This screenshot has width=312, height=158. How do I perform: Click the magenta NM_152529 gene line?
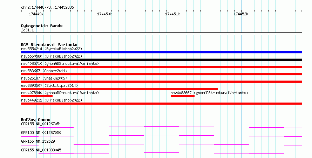coord(161,144)
